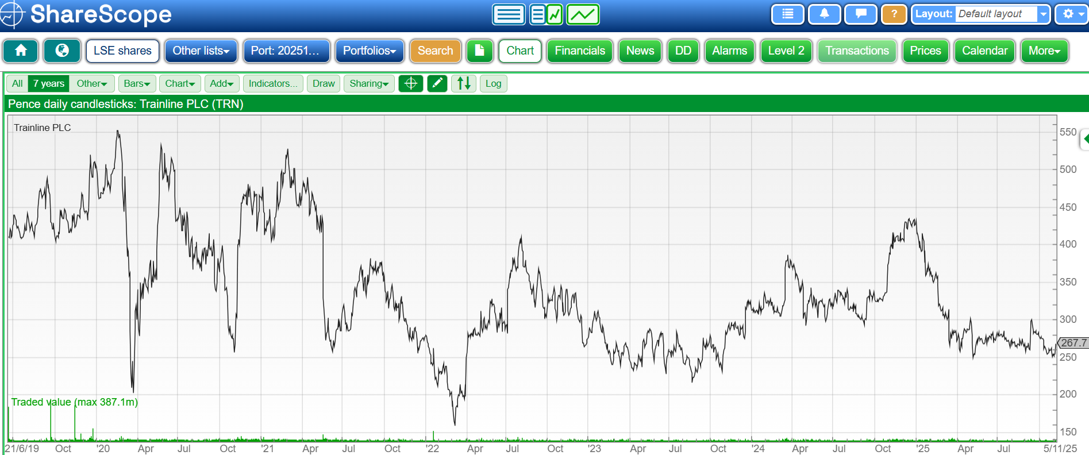Open the Portfolios dropdown

click(x=370, y=51)
